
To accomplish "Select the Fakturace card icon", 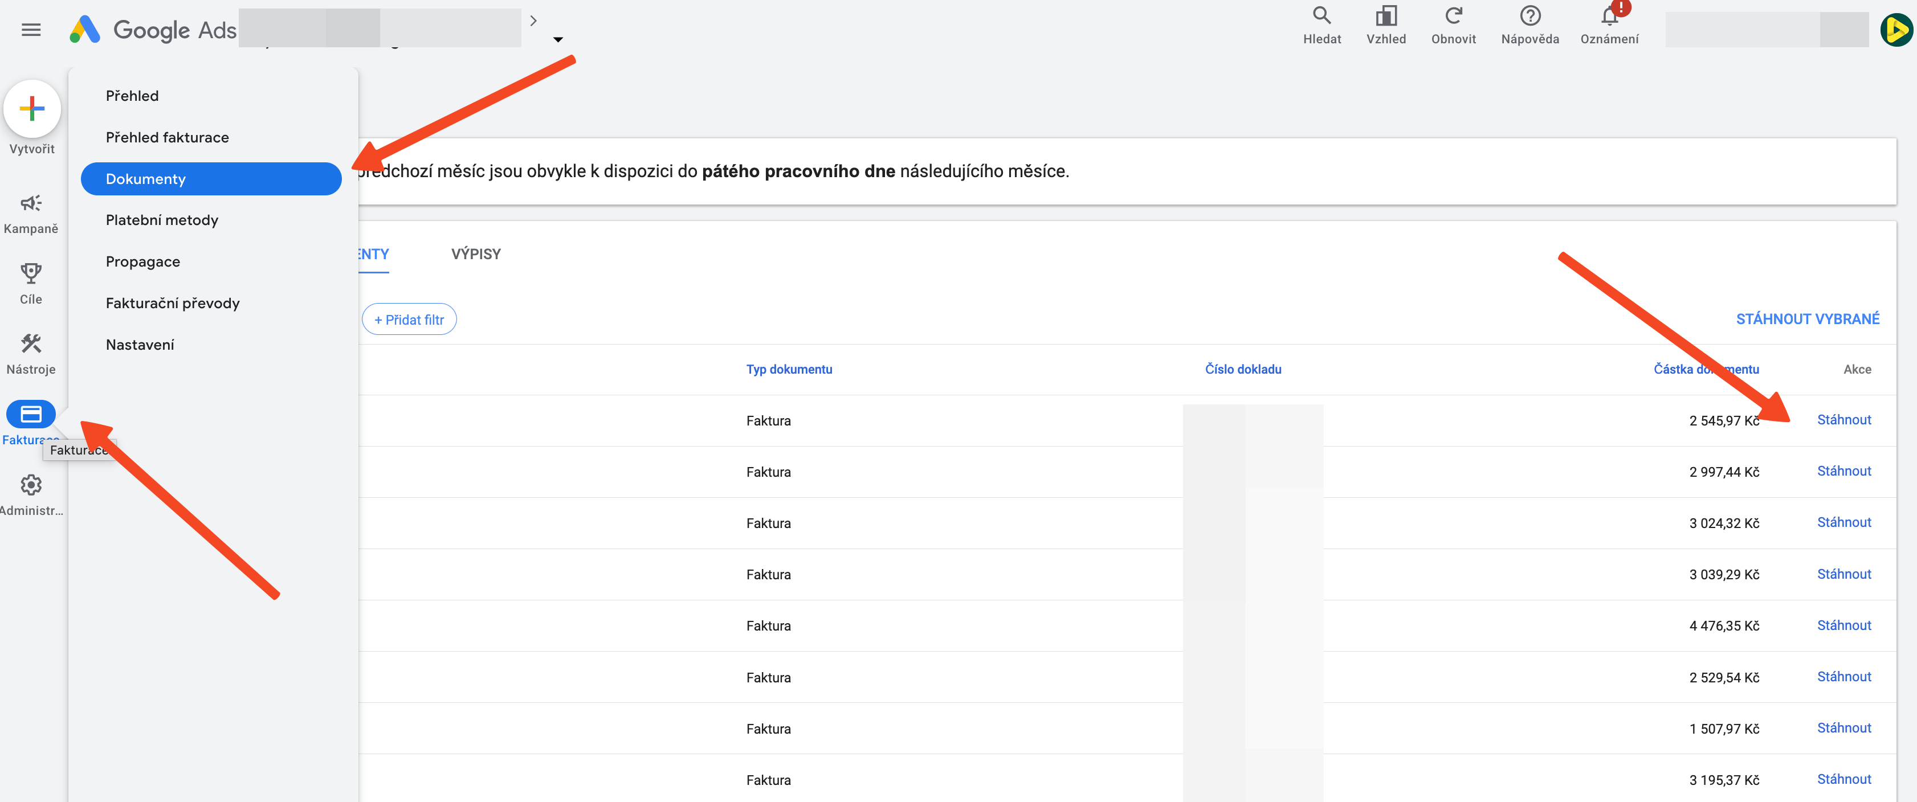I will point(31,414).
